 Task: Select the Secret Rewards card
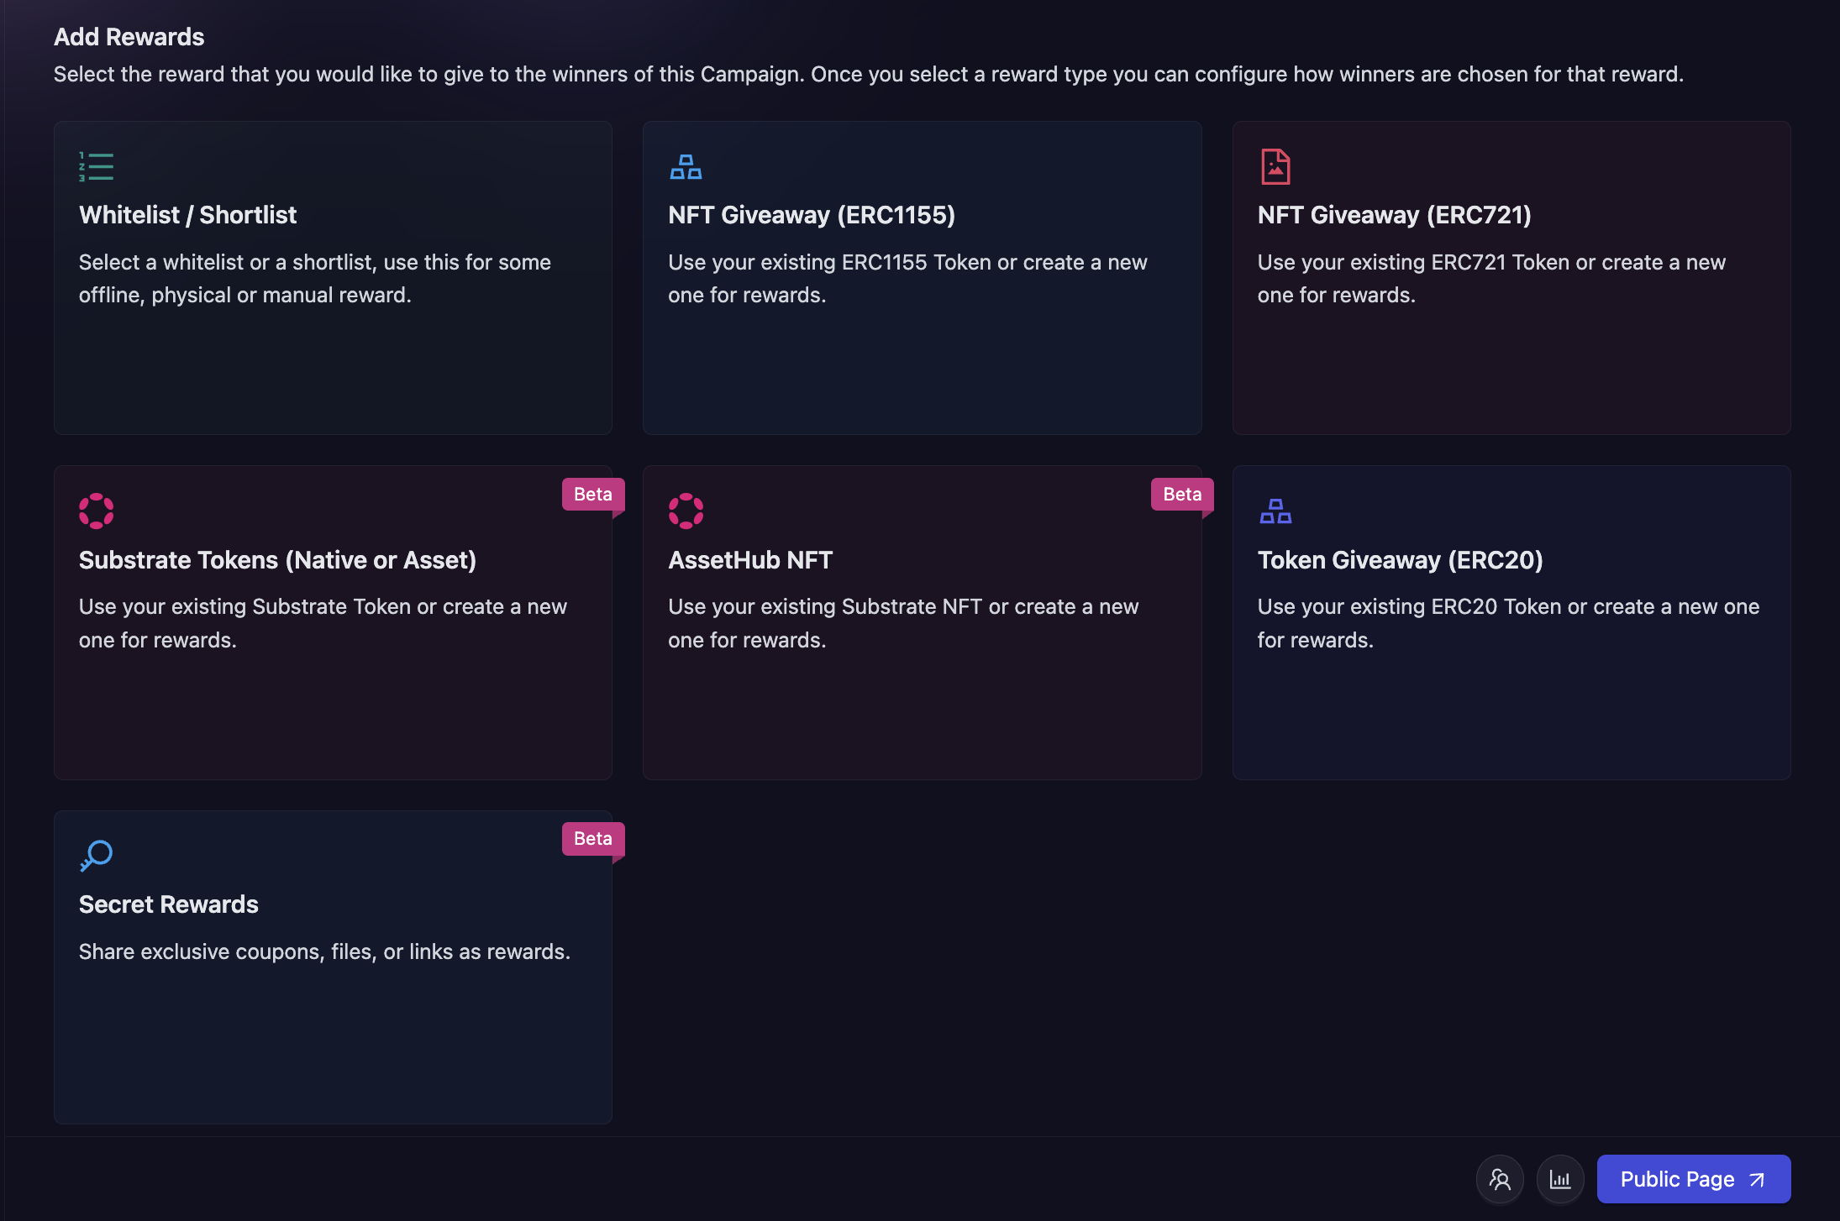click(x=333, y=967)
